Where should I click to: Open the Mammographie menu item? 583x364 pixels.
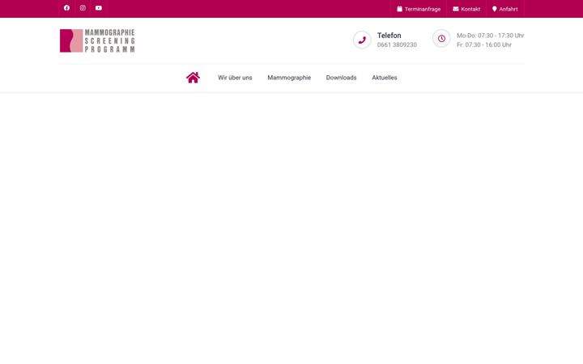pos(289,78)
